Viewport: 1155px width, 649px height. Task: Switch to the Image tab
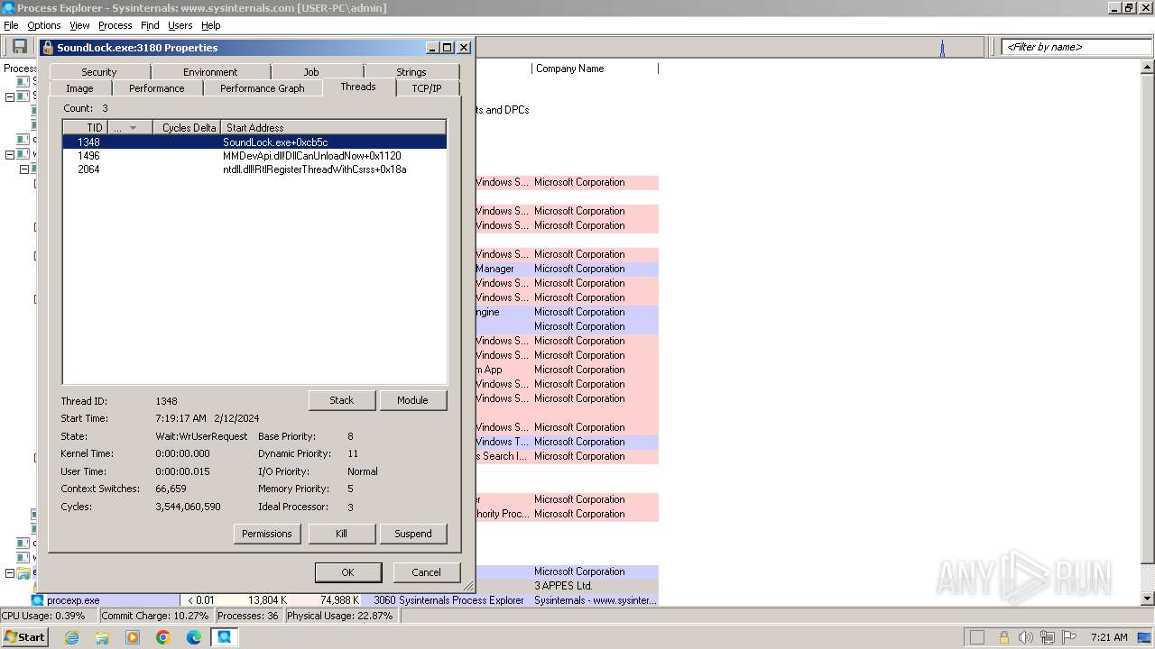[x=79, y=88]
